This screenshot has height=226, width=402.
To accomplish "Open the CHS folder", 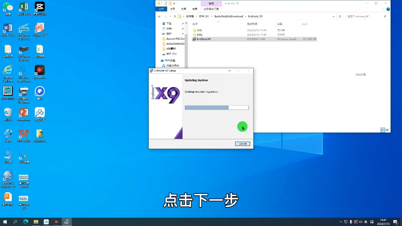I will [x=199, y=30].
